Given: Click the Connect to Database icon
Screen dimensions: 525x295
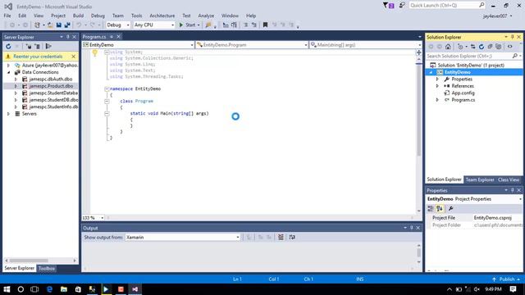Looking at the screenshot, I should [29, 47].
